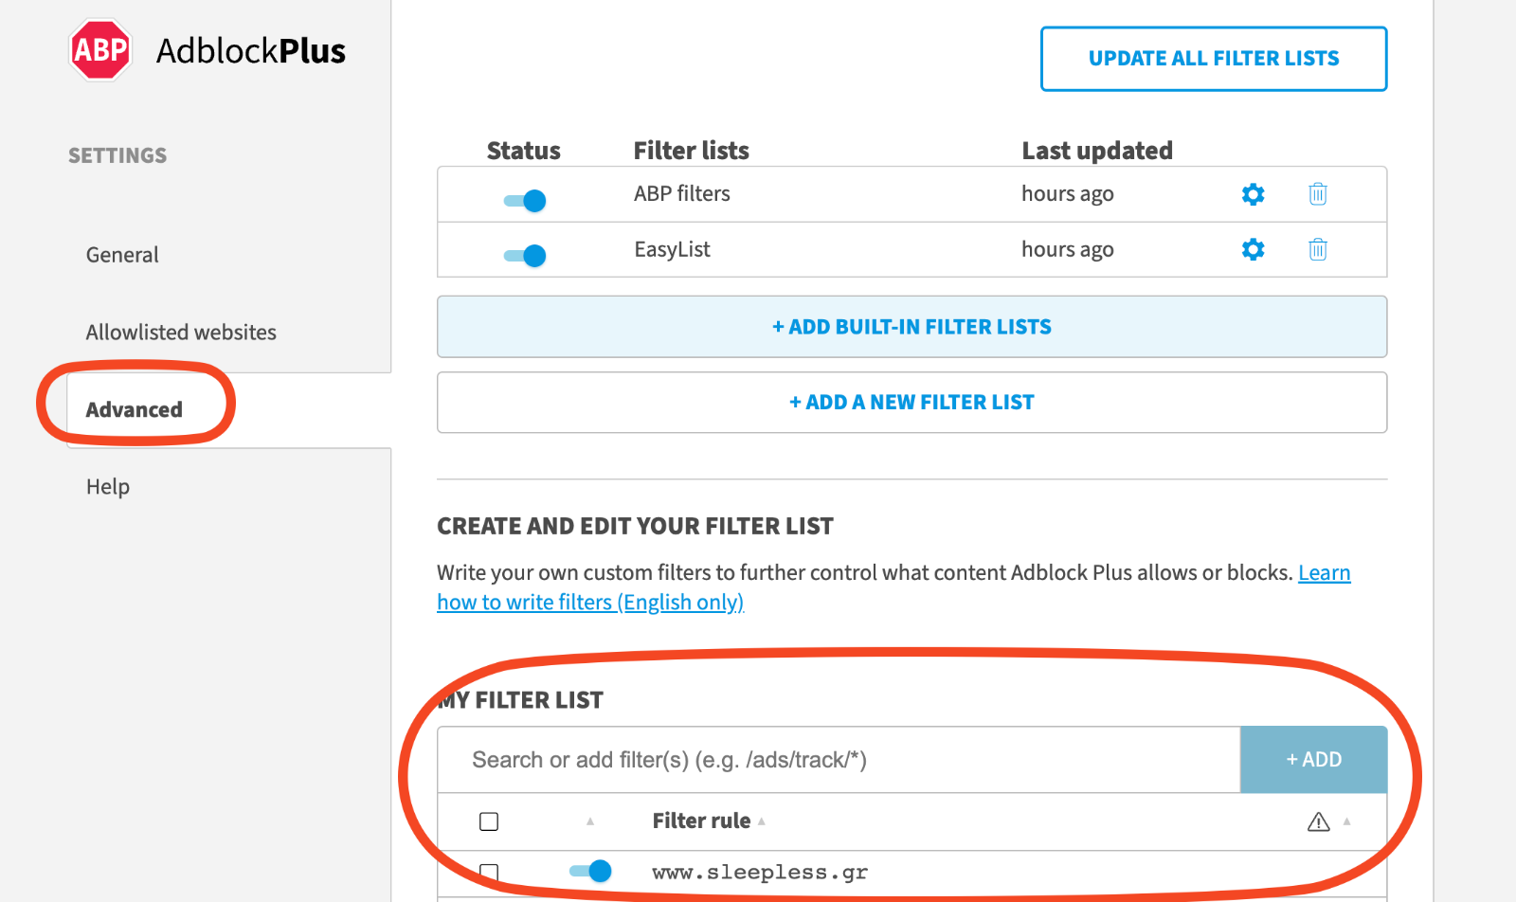
Task: Click Add Built-in Filter Lists
Action: pyautogui.click(x=911, y=327)
